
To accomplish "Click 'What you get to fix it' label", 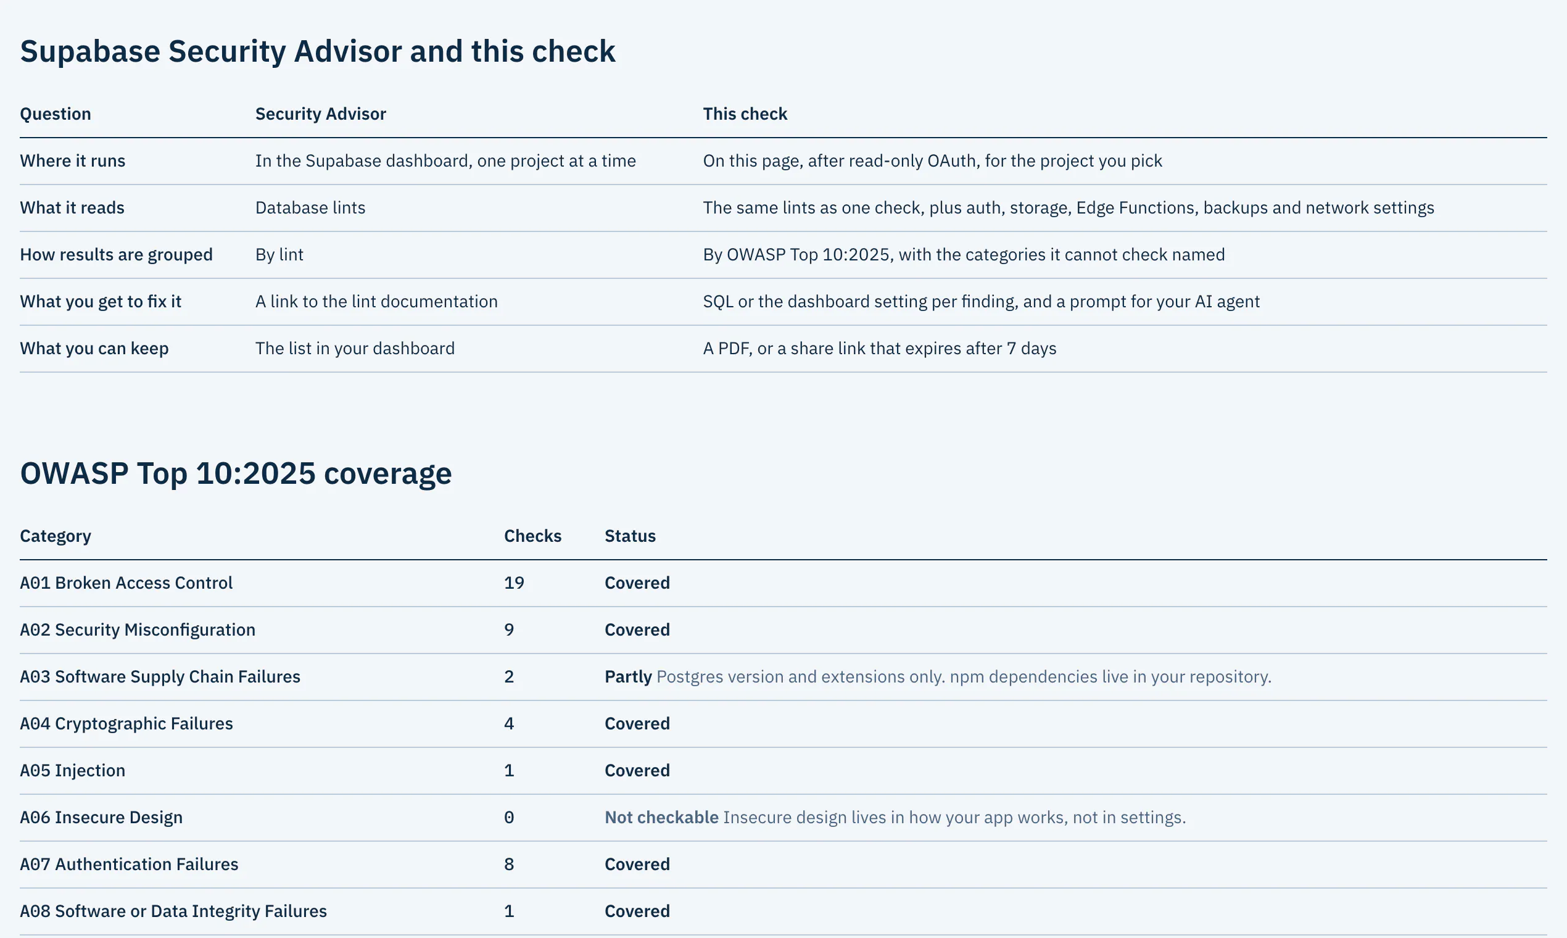I will tap(101, 302).
